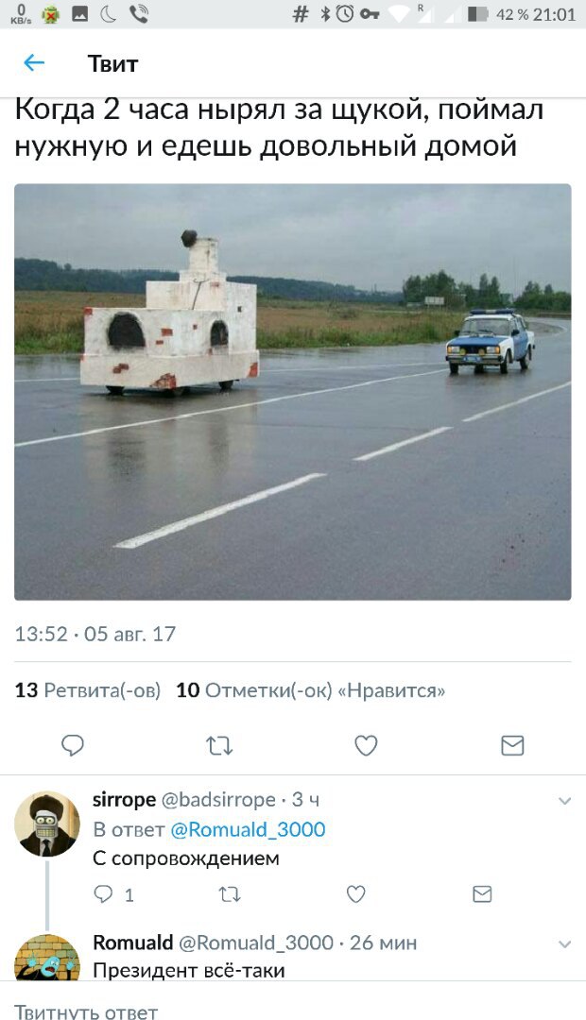This screenshot has width=586, height=1020.
Task: Send sirrope's reply via envelope icon
Action: point(482,894)
